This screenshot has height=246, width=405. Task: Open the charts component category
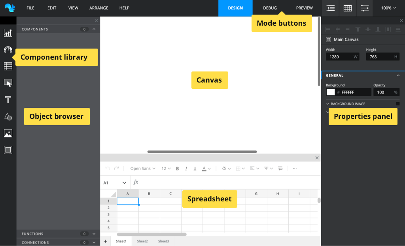click(x=8, y=33)
